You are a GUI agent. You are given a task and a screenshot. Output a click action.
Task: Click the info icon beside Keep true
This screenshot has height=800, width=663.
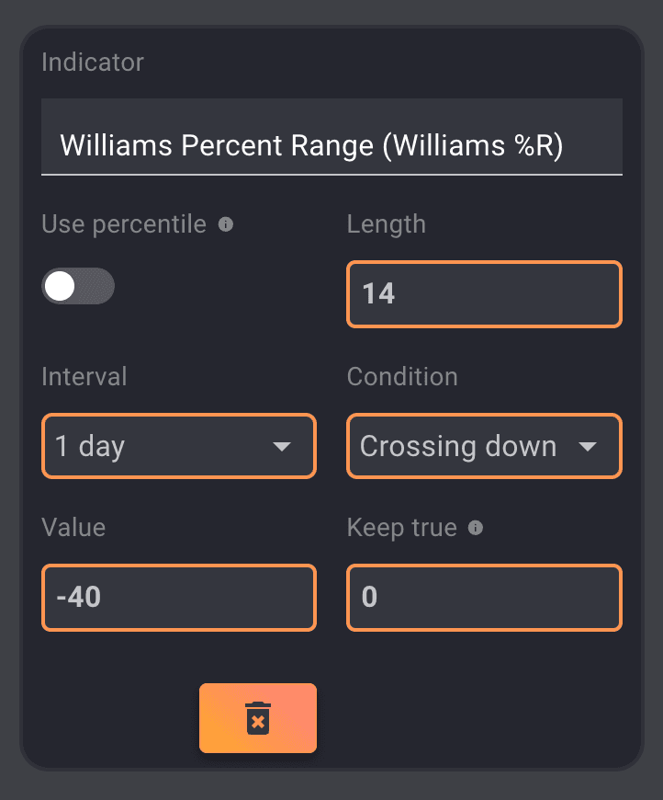click(476, 528)
